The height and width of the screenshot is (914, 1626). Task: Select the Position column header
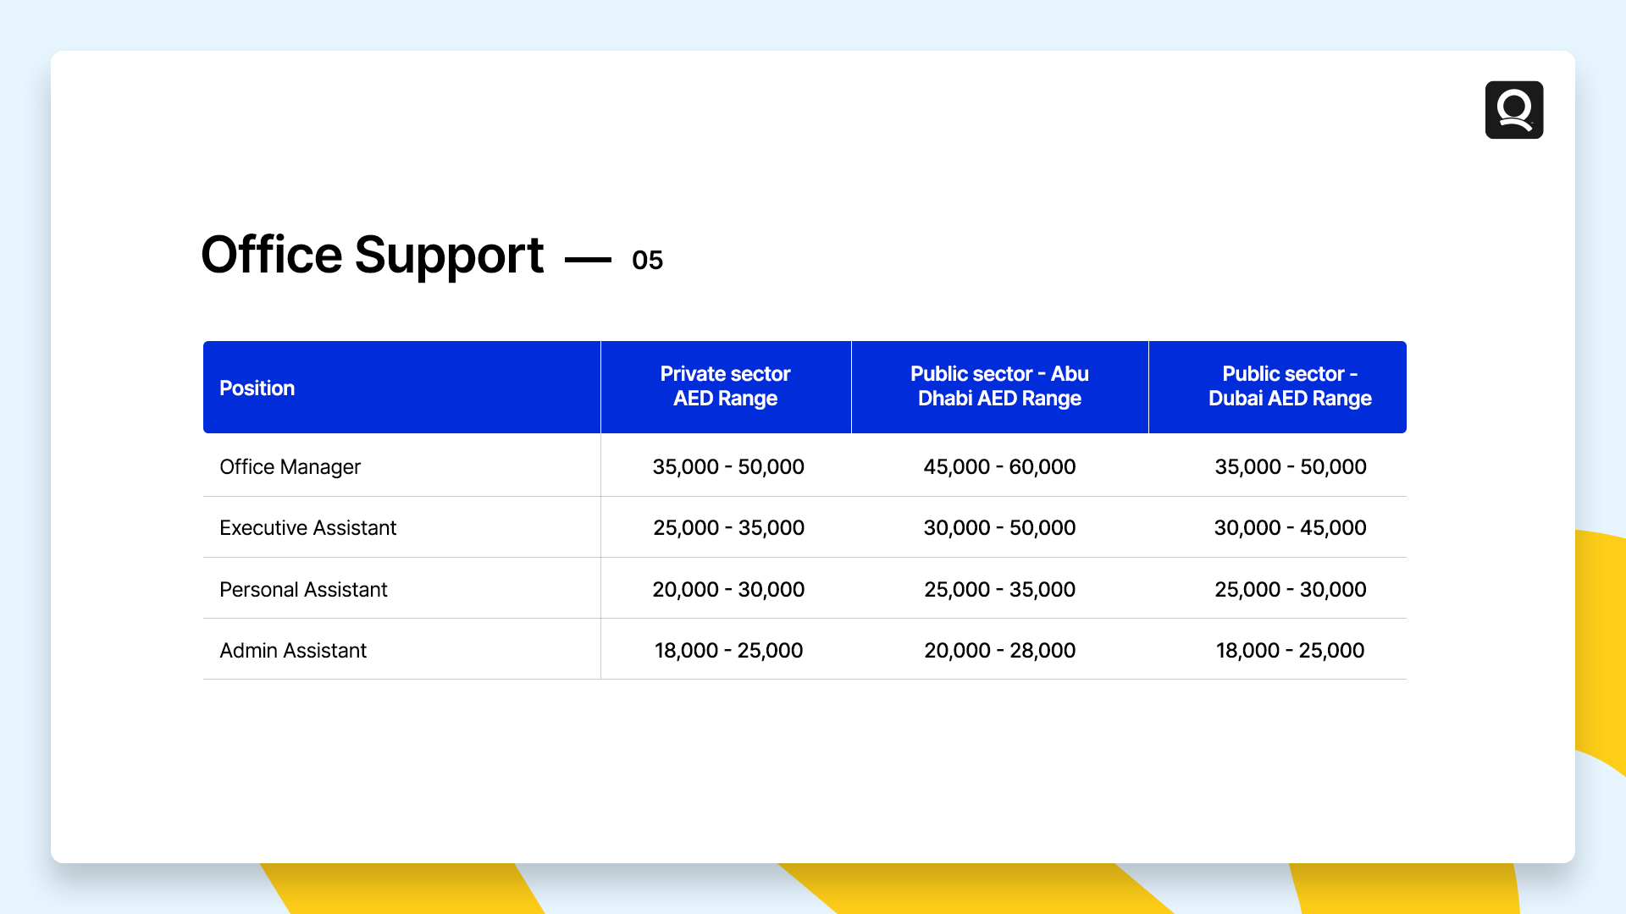point(257,388)
